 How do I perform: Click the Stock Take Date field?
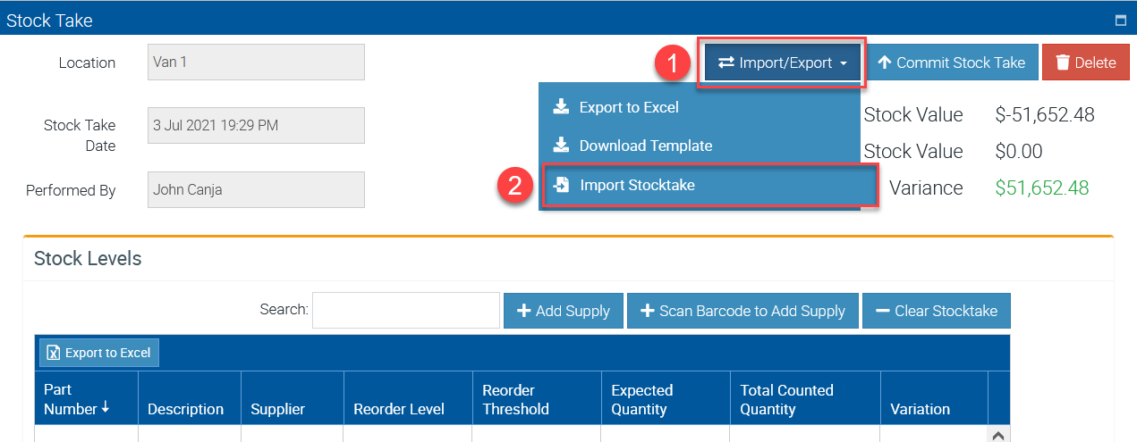coord(256,125)
